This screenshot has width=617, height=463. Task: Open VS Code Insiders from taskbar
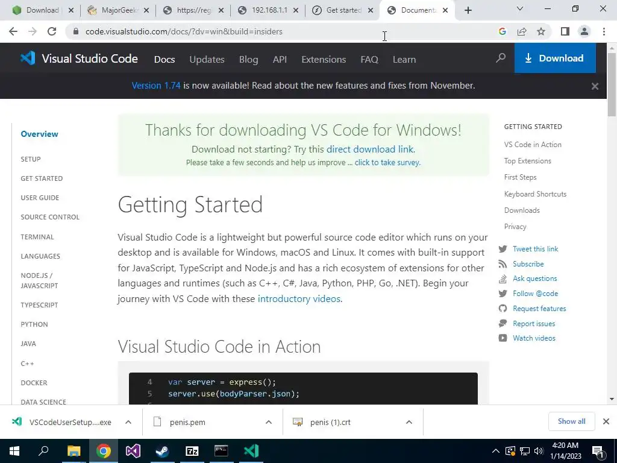click(251, 451)
